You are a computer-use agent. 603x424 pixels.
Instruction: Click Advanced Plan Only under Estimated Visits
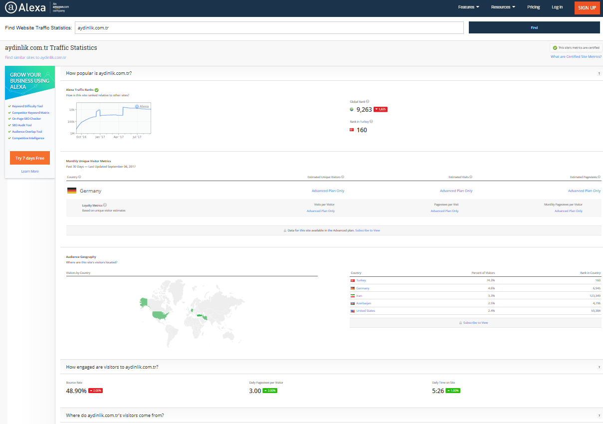click(x=456, y=191)
